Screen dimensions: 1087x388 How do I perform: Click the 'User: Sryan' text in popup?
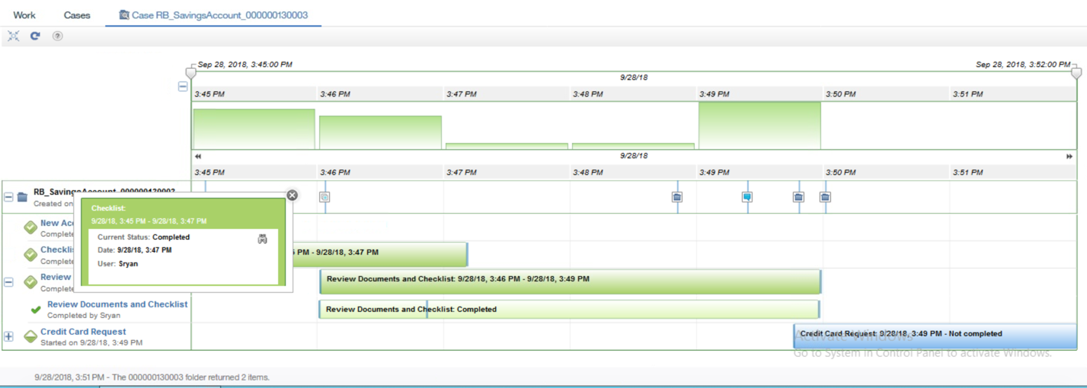coord(118,264)
